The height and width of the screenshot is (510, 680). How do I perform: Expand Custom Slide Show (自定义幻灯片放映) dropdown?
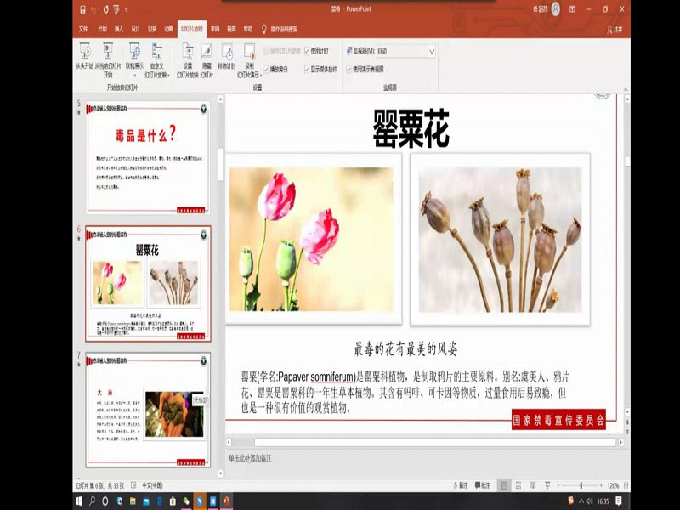(x=157, y=59)
